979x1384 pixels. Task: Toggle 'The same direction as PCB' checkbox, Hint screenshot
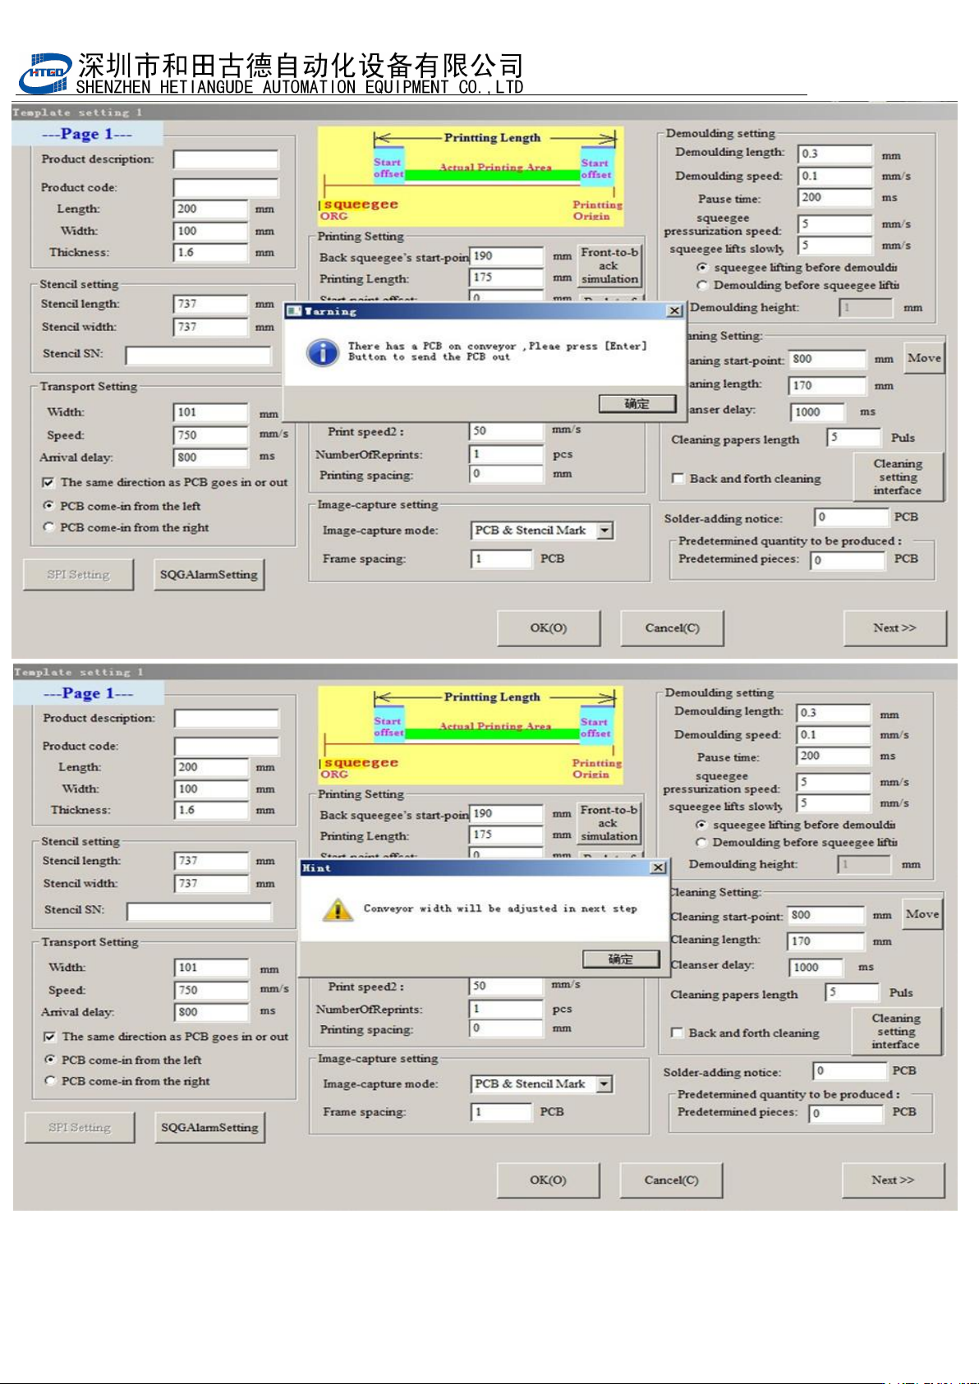pyautogui.click(x=49, y=1037)
